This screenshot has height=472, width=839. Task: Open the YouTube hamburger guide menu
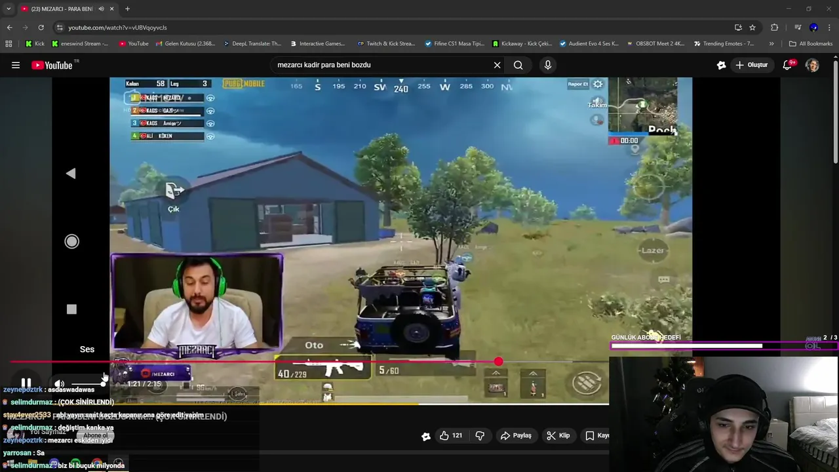coord(16,65)
